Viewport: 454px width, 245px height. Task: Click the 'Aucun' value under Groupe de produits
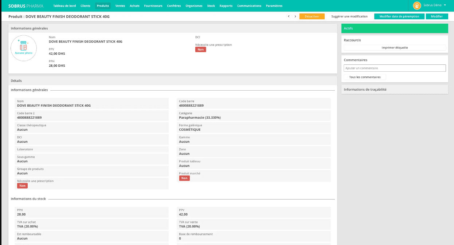[22, 173]
